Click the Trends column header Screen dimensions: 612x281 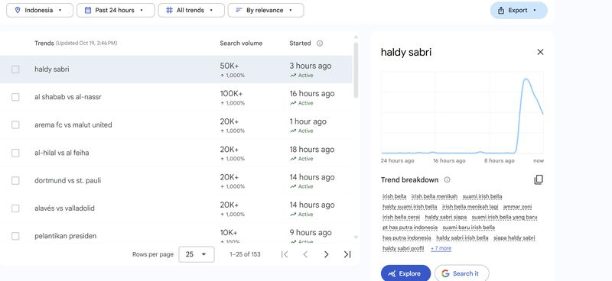click(44, 44)
